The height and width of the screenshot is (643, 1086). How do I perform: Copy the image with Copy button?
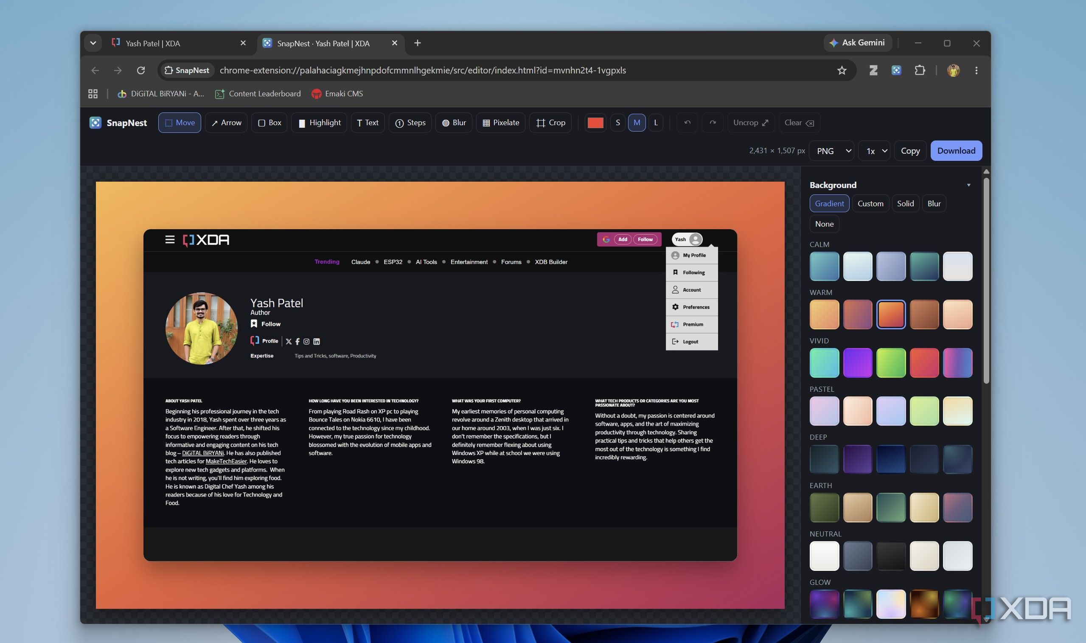910,151
